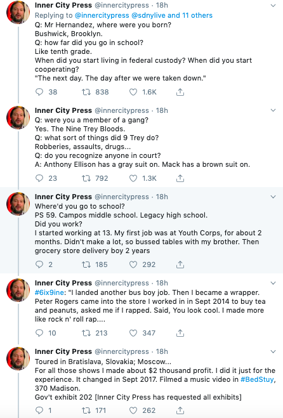
Task: Open the caret menu on the #6ix9ine tweet
Action: (x=273, y=283)
